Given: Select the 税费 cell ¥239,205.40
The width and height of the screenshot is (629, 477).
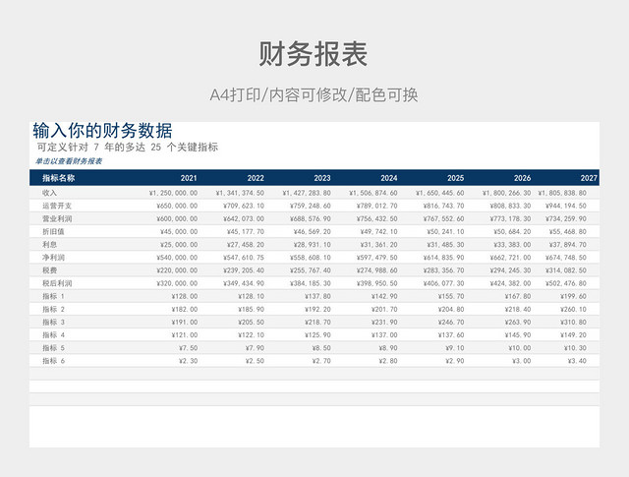Looking at the screenshot, I should (x=244, y=270).
